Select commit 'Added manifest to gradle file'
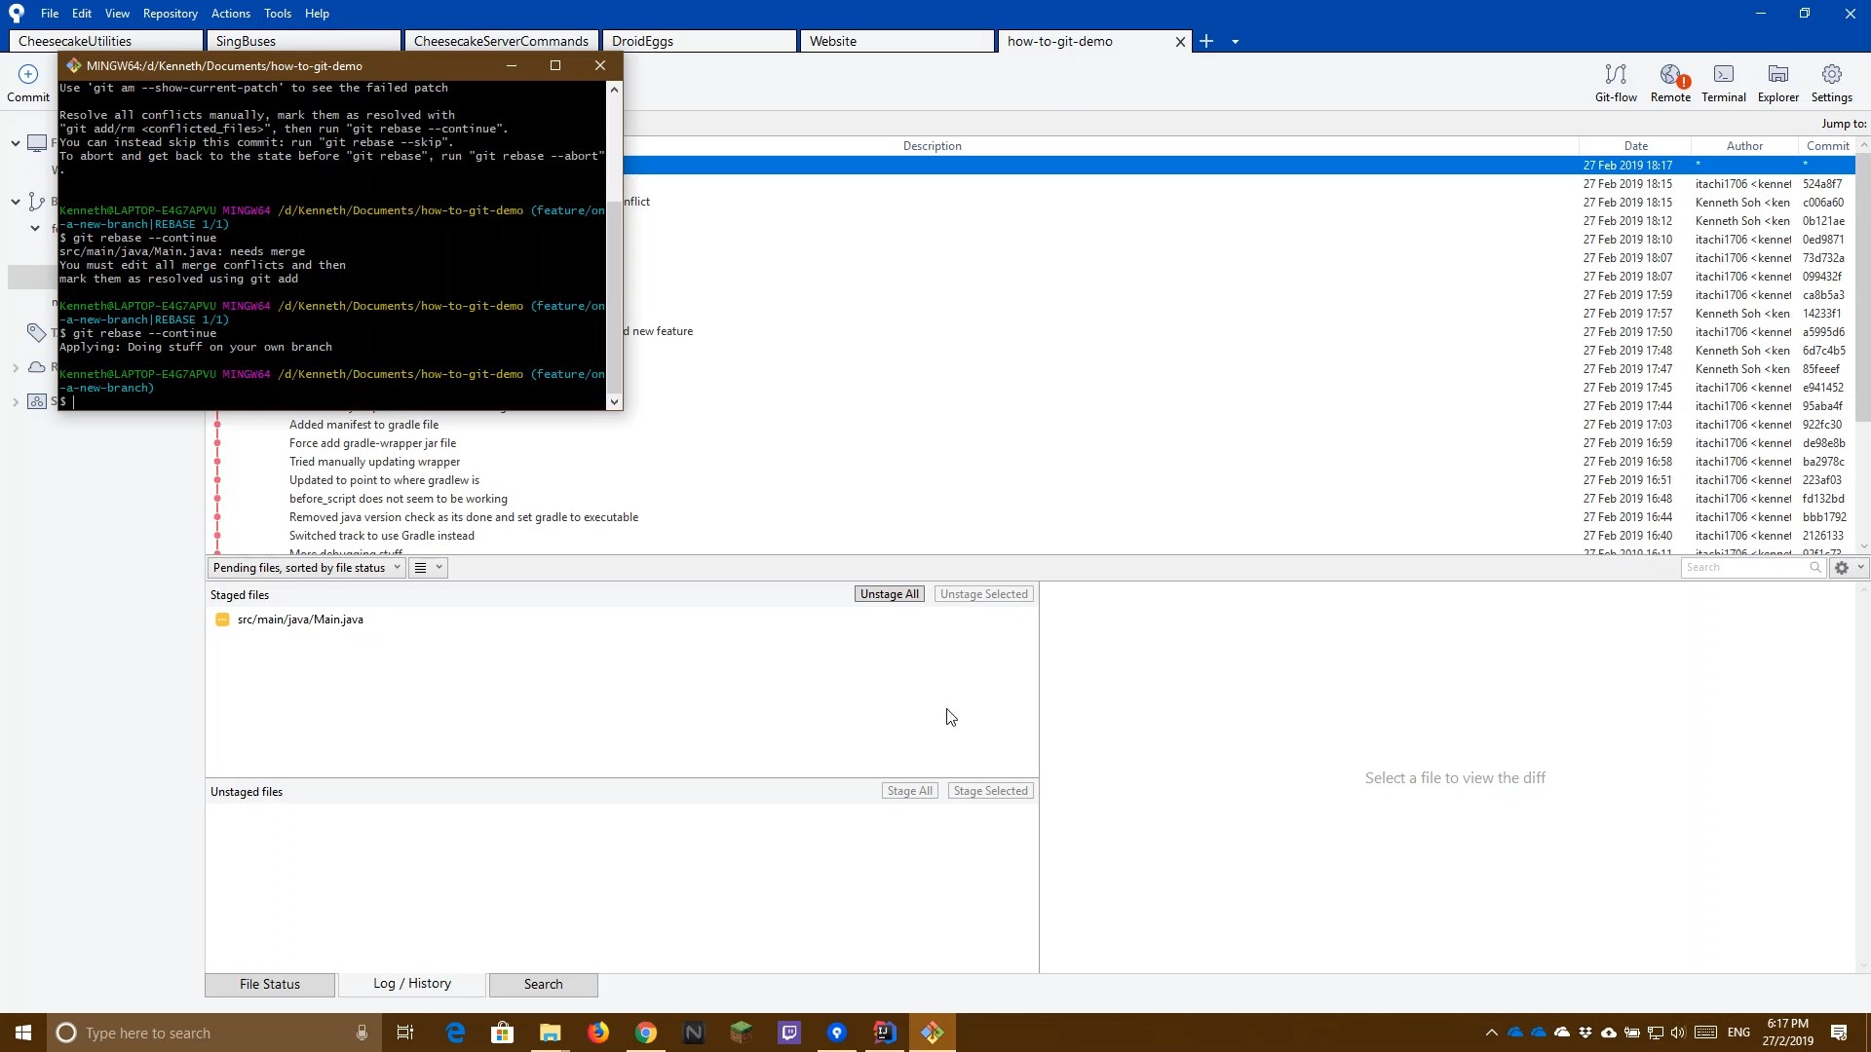This screenshot has height=1052, width=1871. click(x=363, y=425)
